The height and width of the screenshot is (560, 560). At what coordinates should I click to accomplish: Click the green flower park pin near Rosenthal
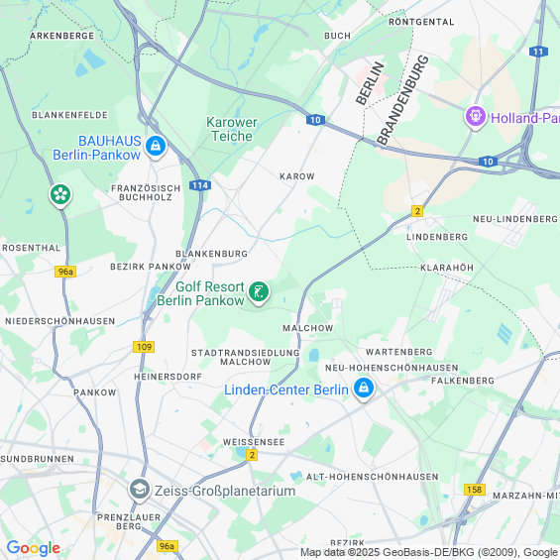(60, 195)
